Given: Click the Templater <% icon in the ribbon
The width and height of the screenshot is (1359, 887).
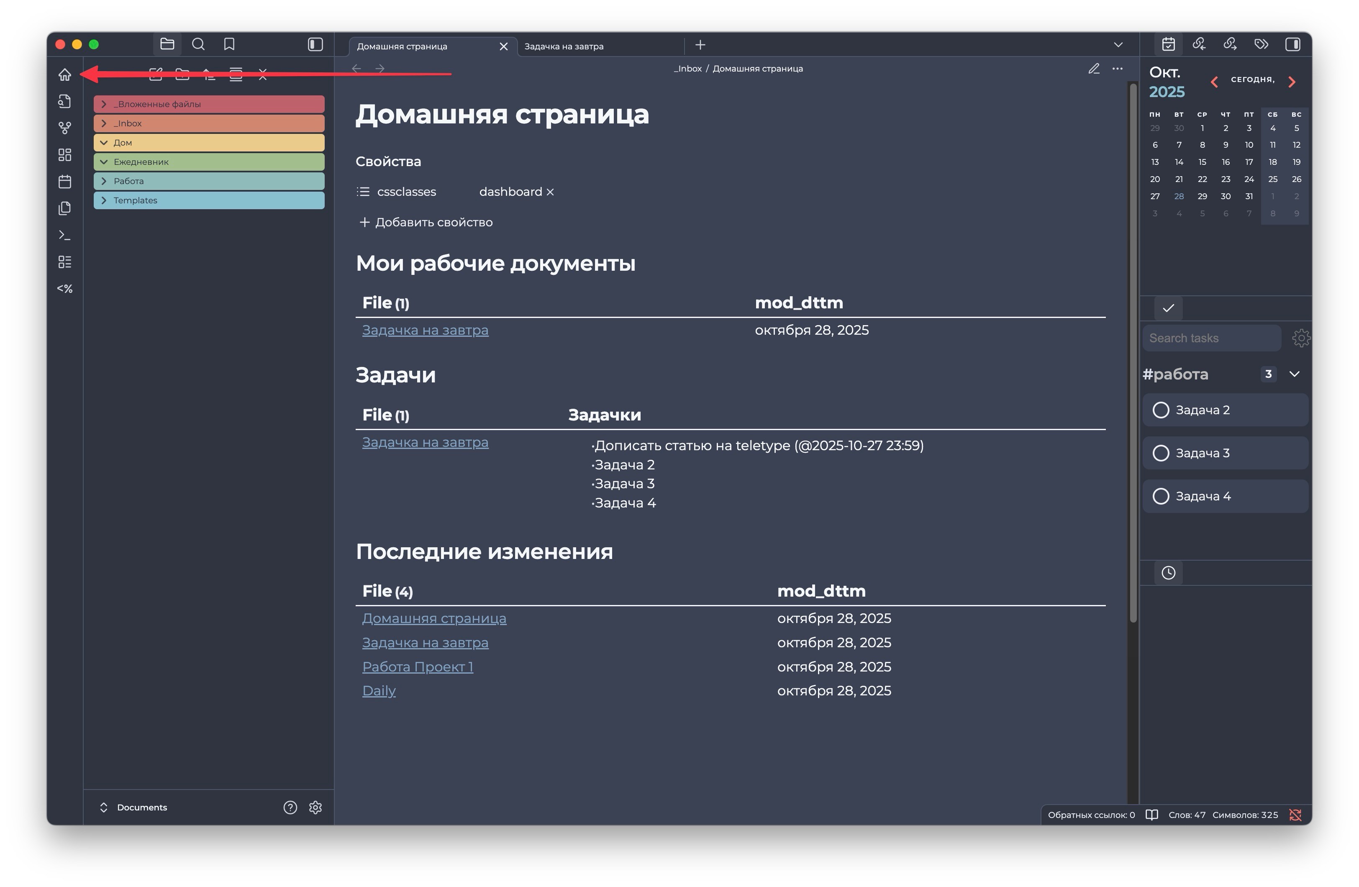Looking at the screenshot, I should pyautogui.click(x=64, y=288).
